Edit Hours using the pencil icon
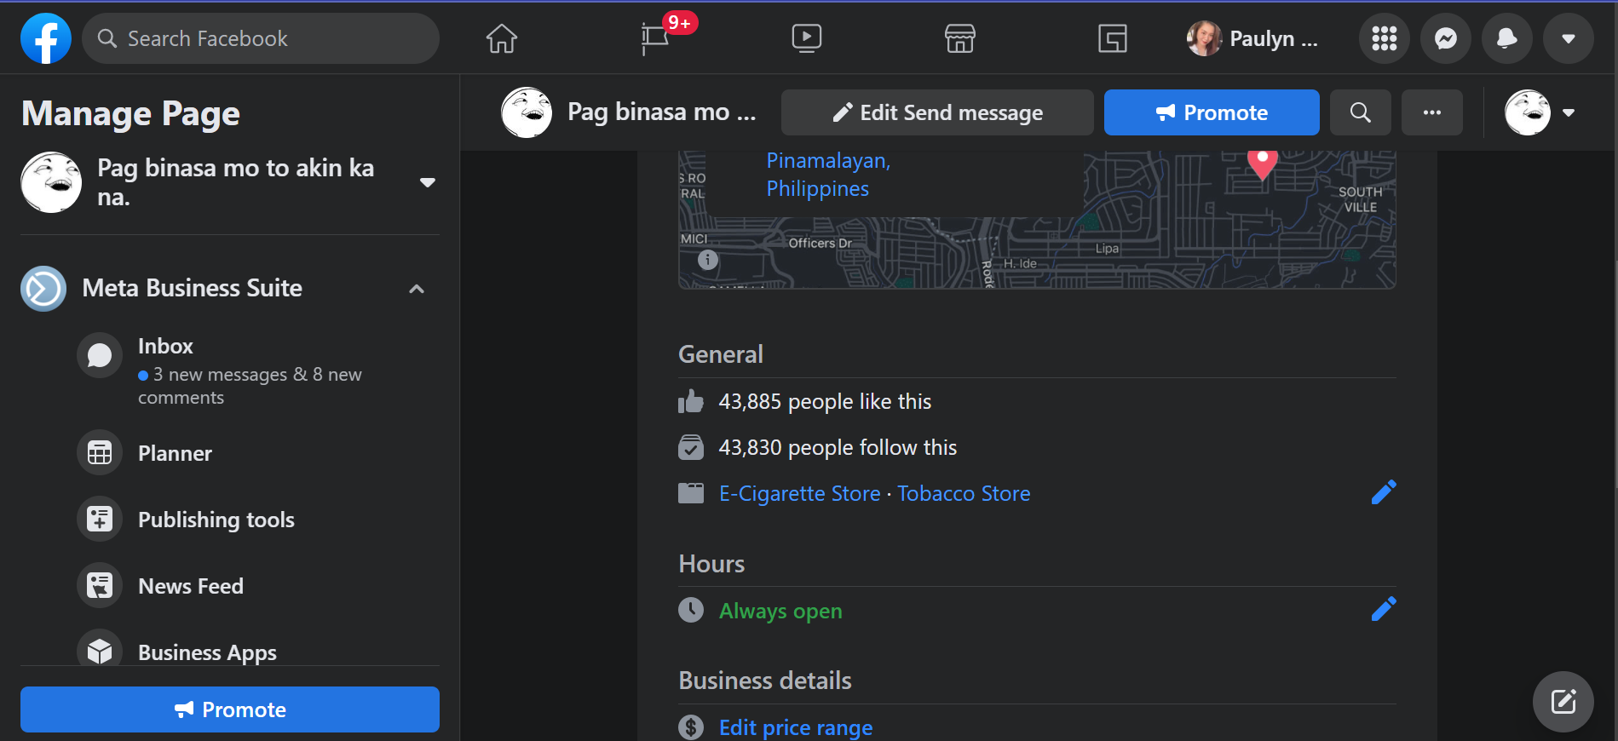The height and width of the screenshot is (741, 1618). point(1383,609)
